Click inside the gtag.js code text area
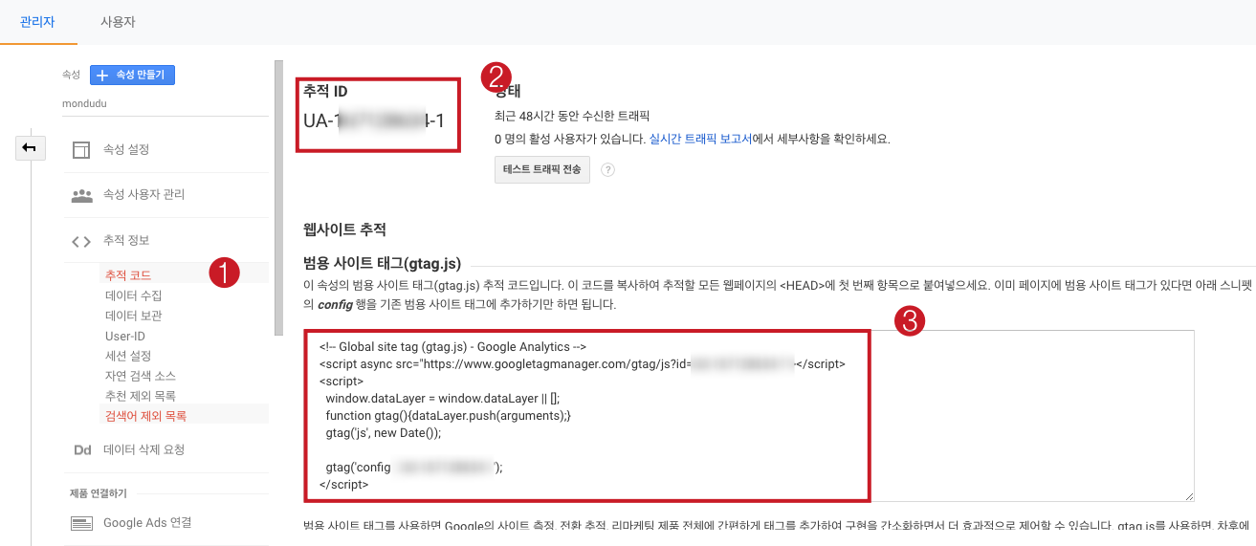 click(748, 416)
